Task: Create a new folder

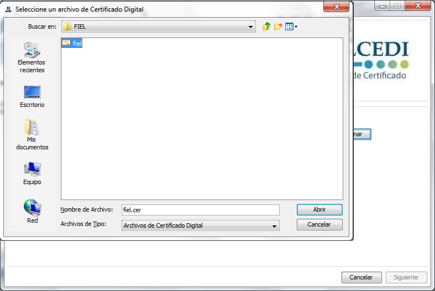Action: (277, 26)
